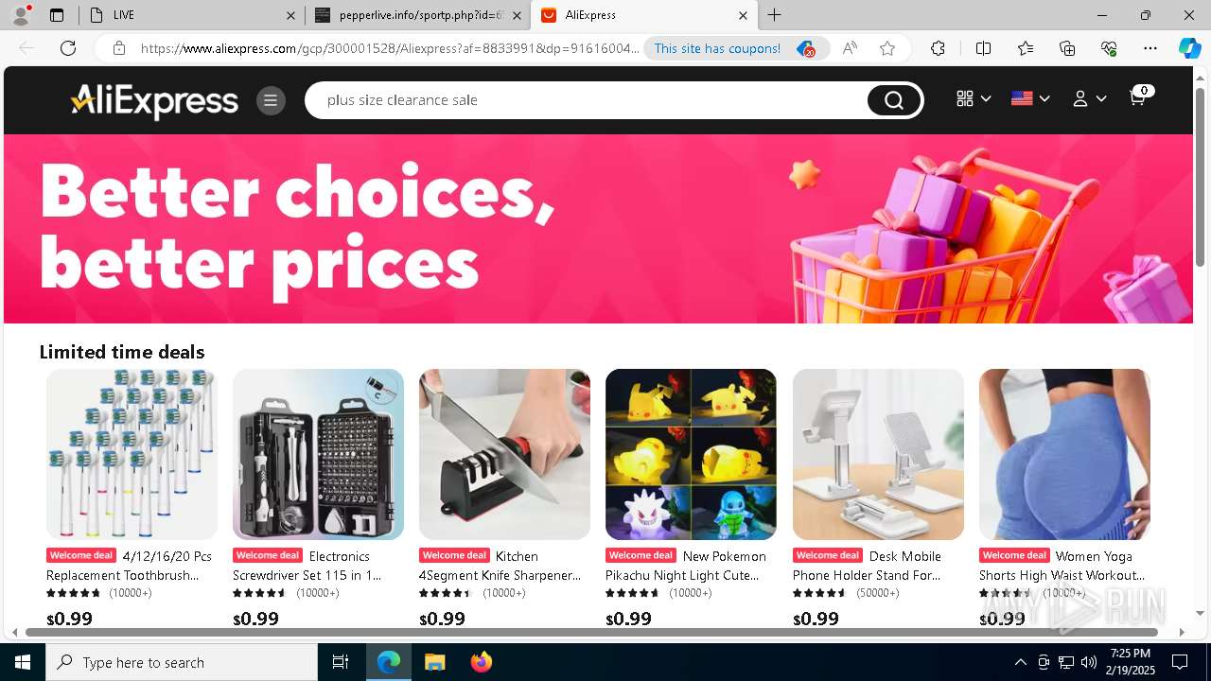The width and height of the screenshot is (1211, 681).
Task: Click the horizontal deals scrollbar
Action: [592, 632]
